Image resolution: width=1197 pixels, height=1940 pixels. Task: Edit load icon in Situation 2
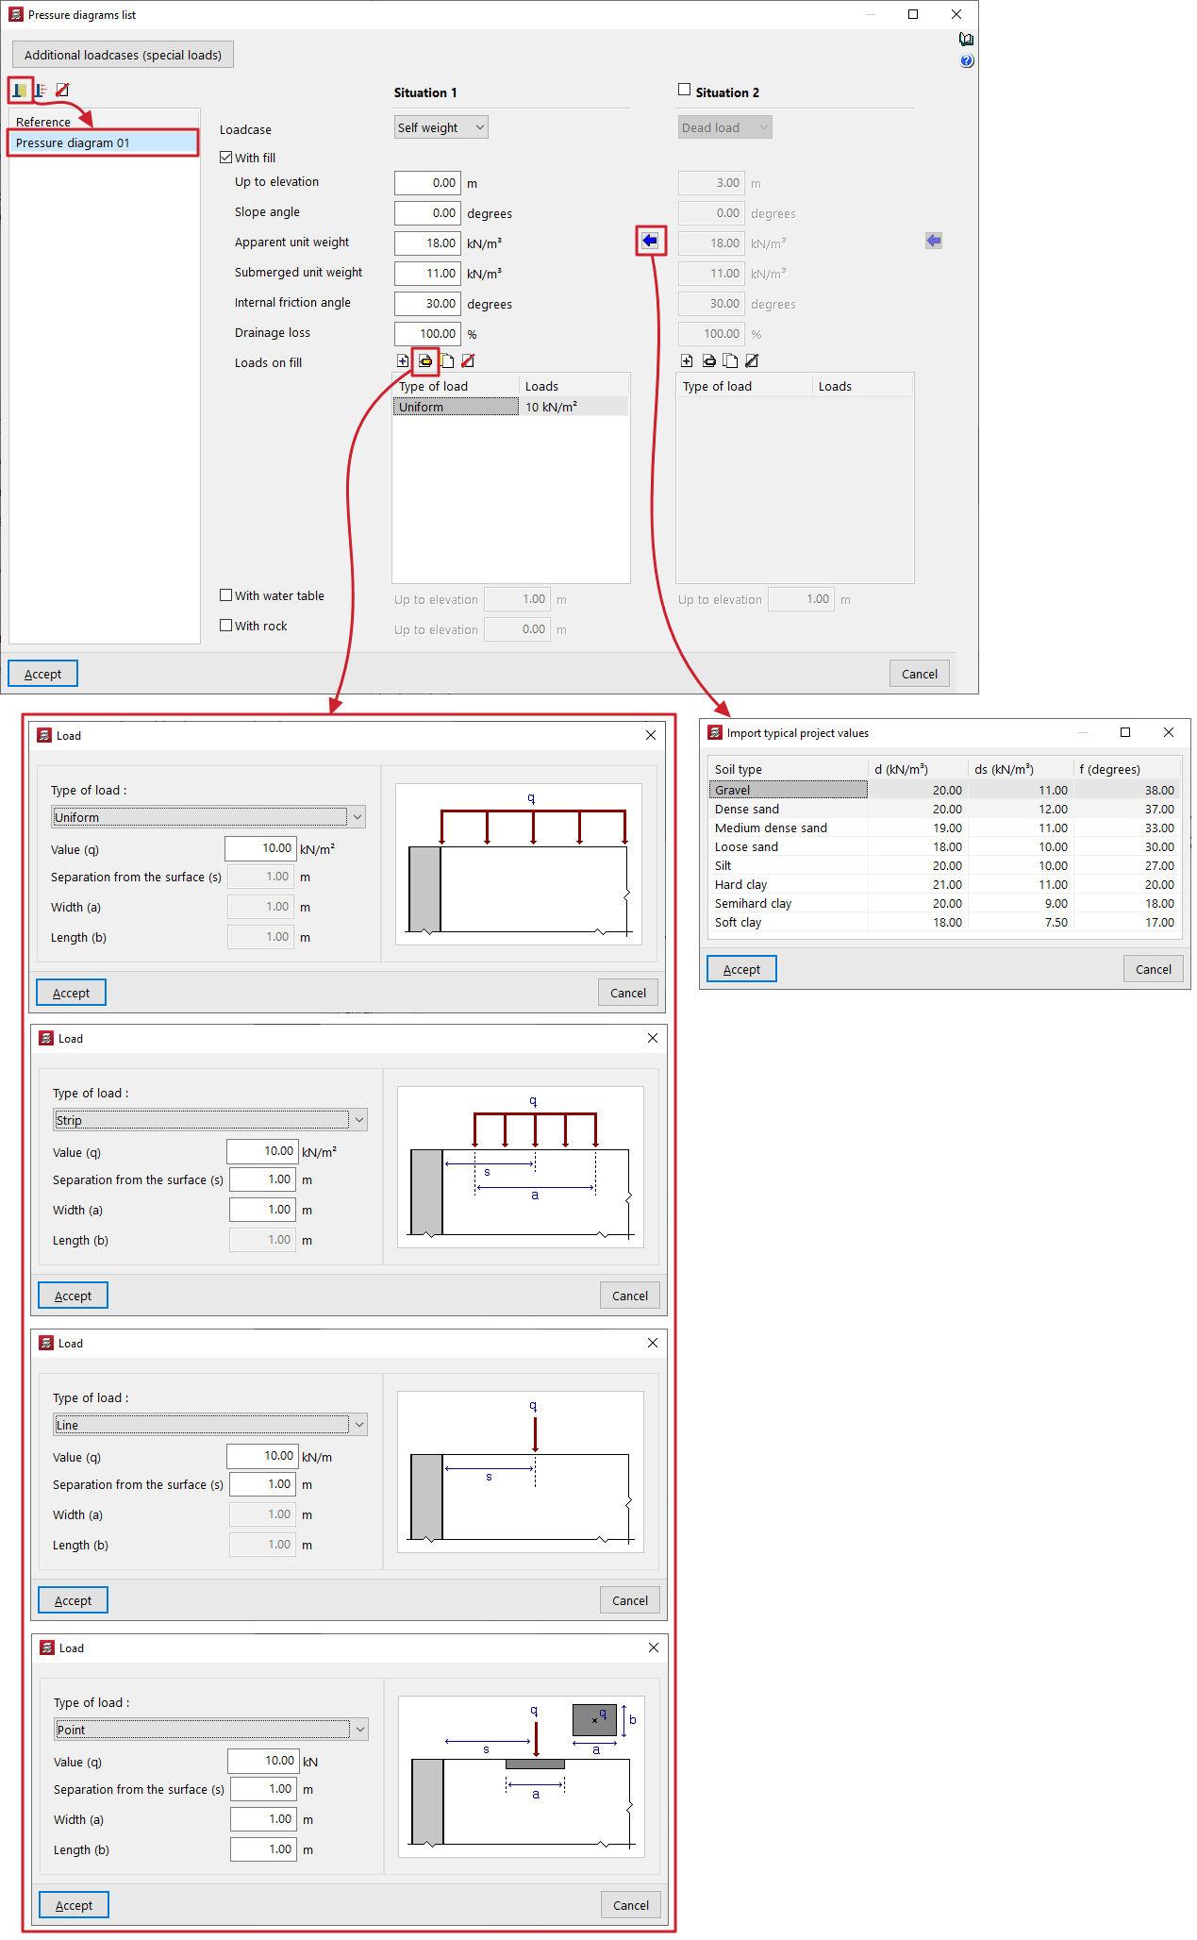coord(709,360)
